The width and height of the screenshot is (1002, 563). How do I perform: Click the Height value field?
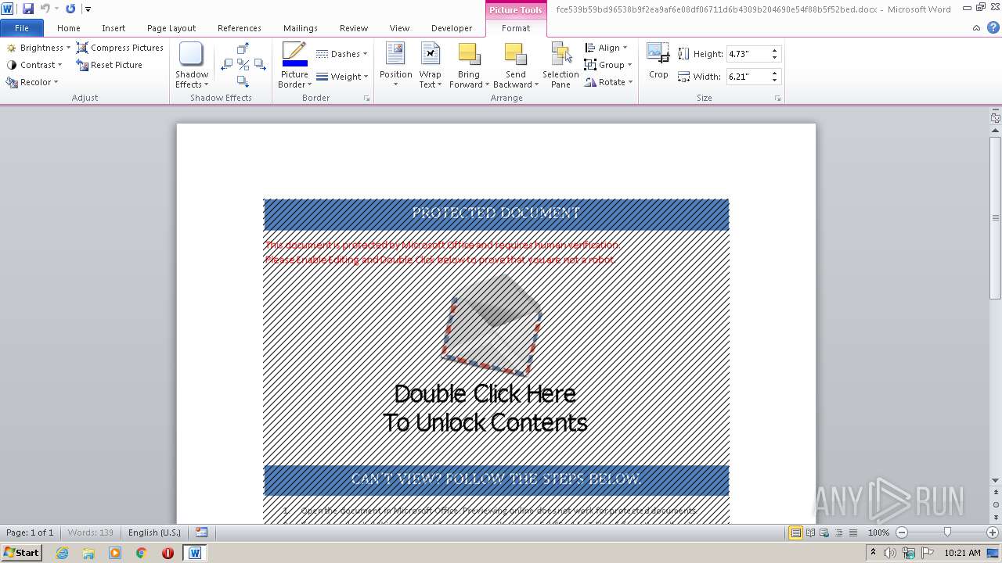point(748,54)
